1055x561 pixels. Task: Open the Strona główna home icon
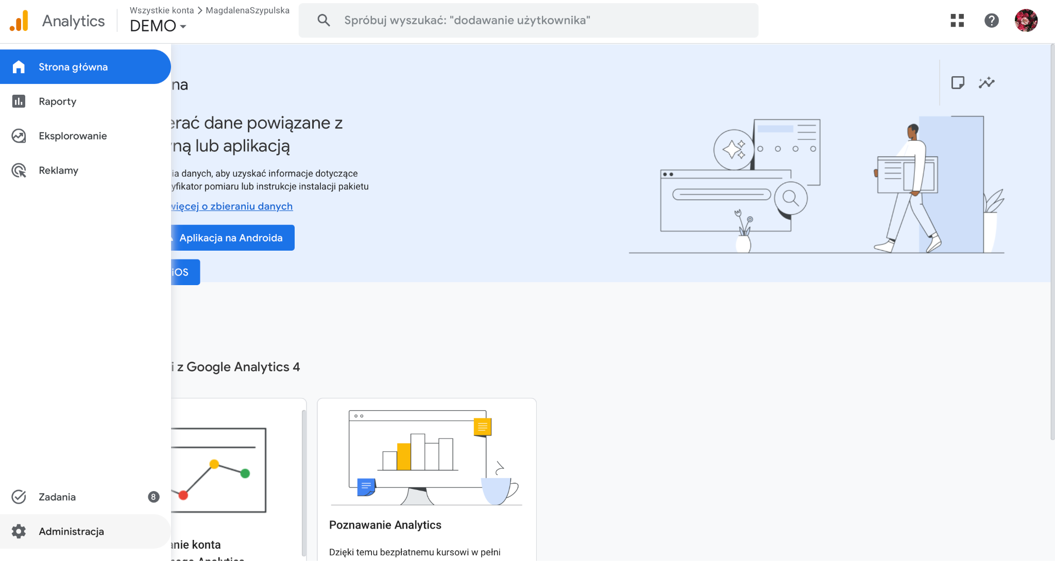click(19, 67)
